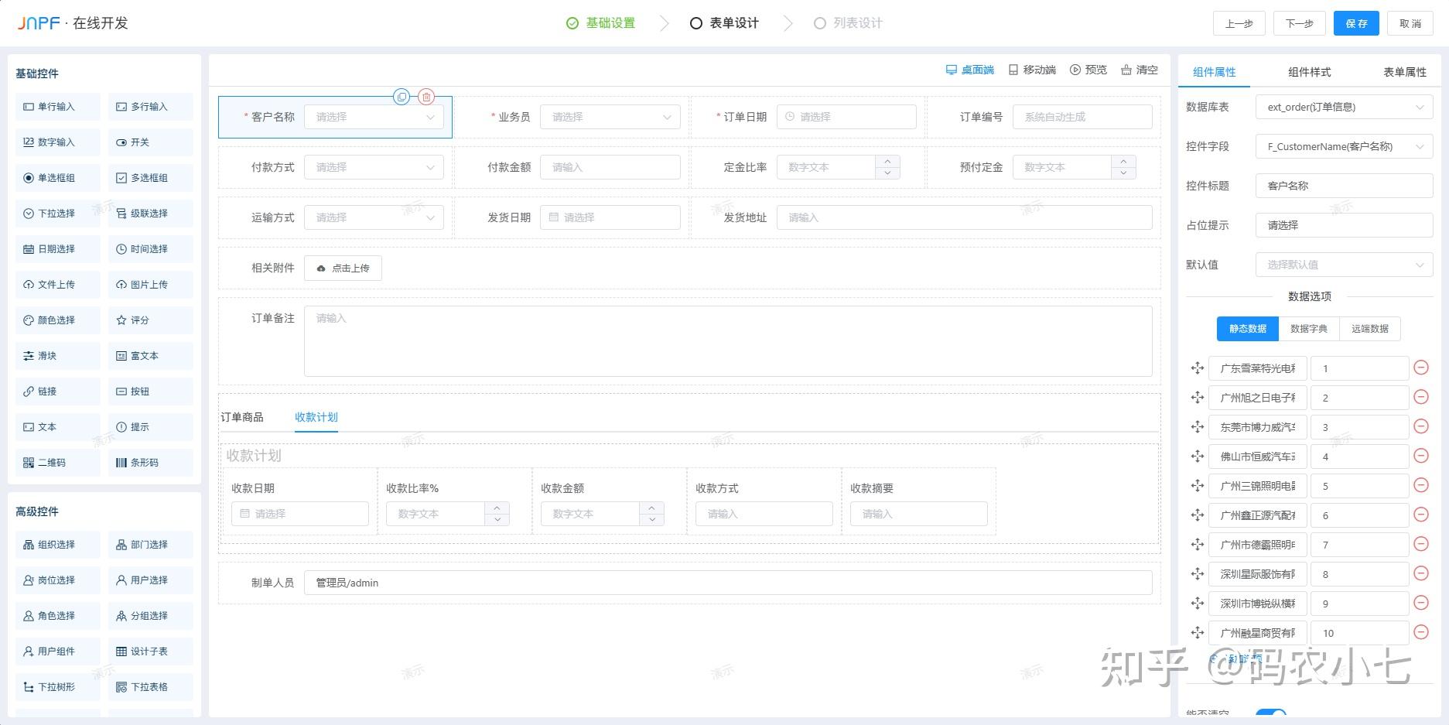This screenshot has width=1449, height=725.
Task: Pick the 图片上传 image upload control
Action: click(x=151, y=285)
